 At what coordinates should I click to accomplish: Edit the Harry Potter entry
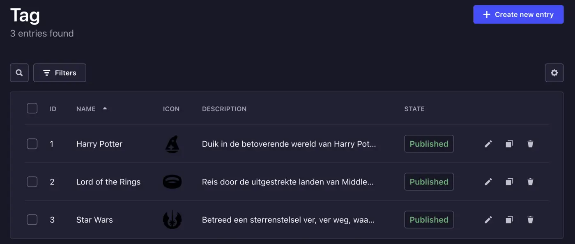pyautogui.click(x=488, y=144)
